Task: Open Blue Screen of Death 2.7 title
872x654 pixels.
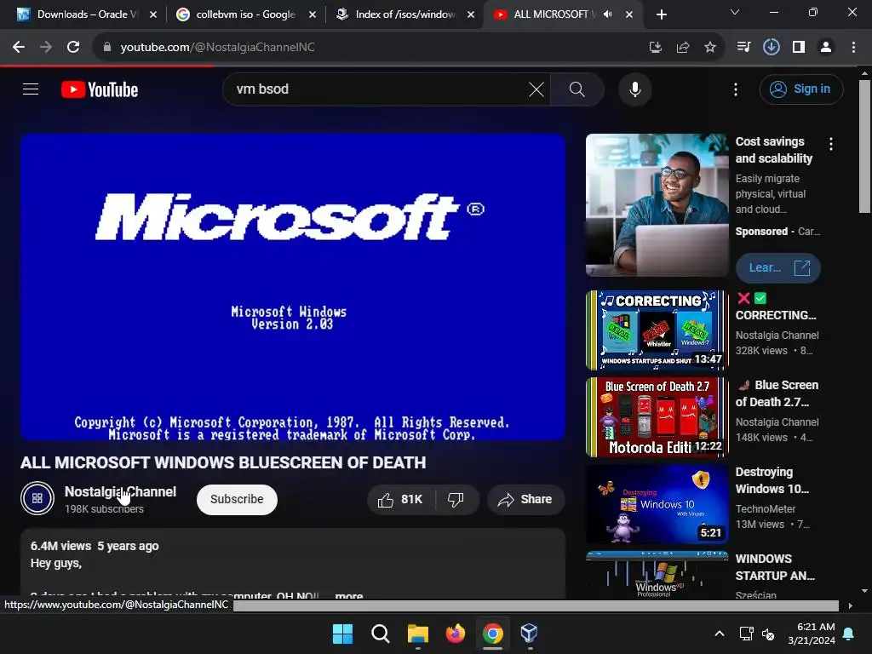Action: (x=777, y=393)
